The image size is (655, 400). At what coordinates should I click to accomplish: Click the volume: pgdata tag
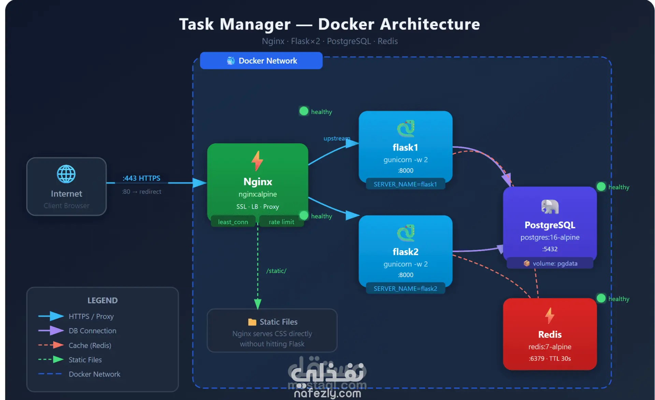coord(550,263)
